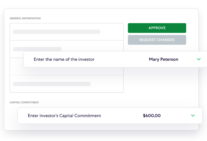Click the empty card area below REQUEST CHANGES
Image resolution: width=207 pixels, height=141 pixels.
tap(158, 86)
